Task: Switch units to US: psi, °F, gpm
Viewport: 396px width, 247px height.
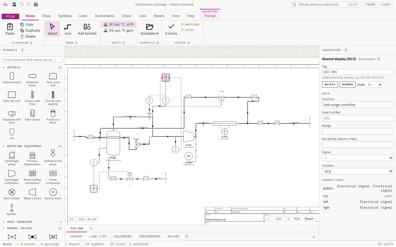Action: point(119,30)
